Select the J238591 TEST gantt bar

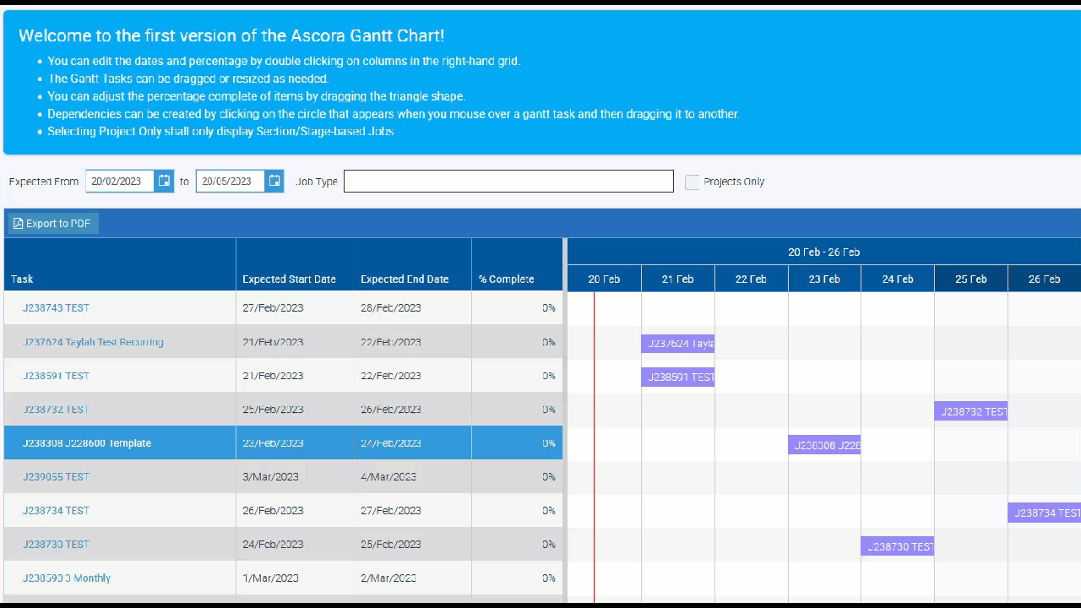(678, 377)
